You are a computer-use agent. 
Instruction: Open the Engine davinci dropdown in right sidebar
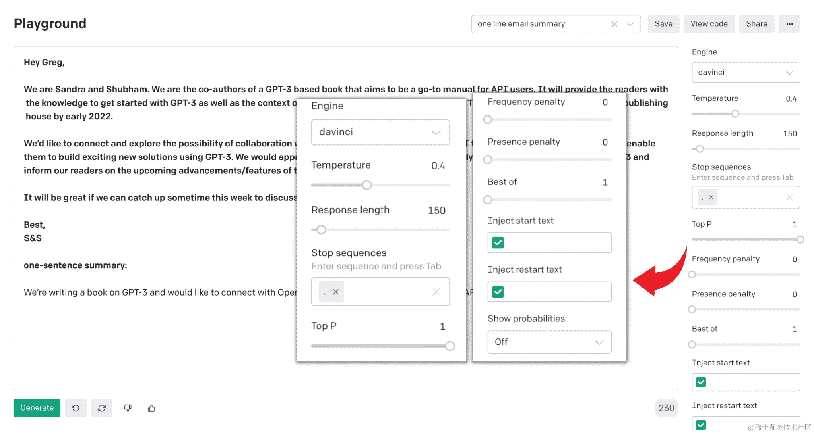pos(746,72)
